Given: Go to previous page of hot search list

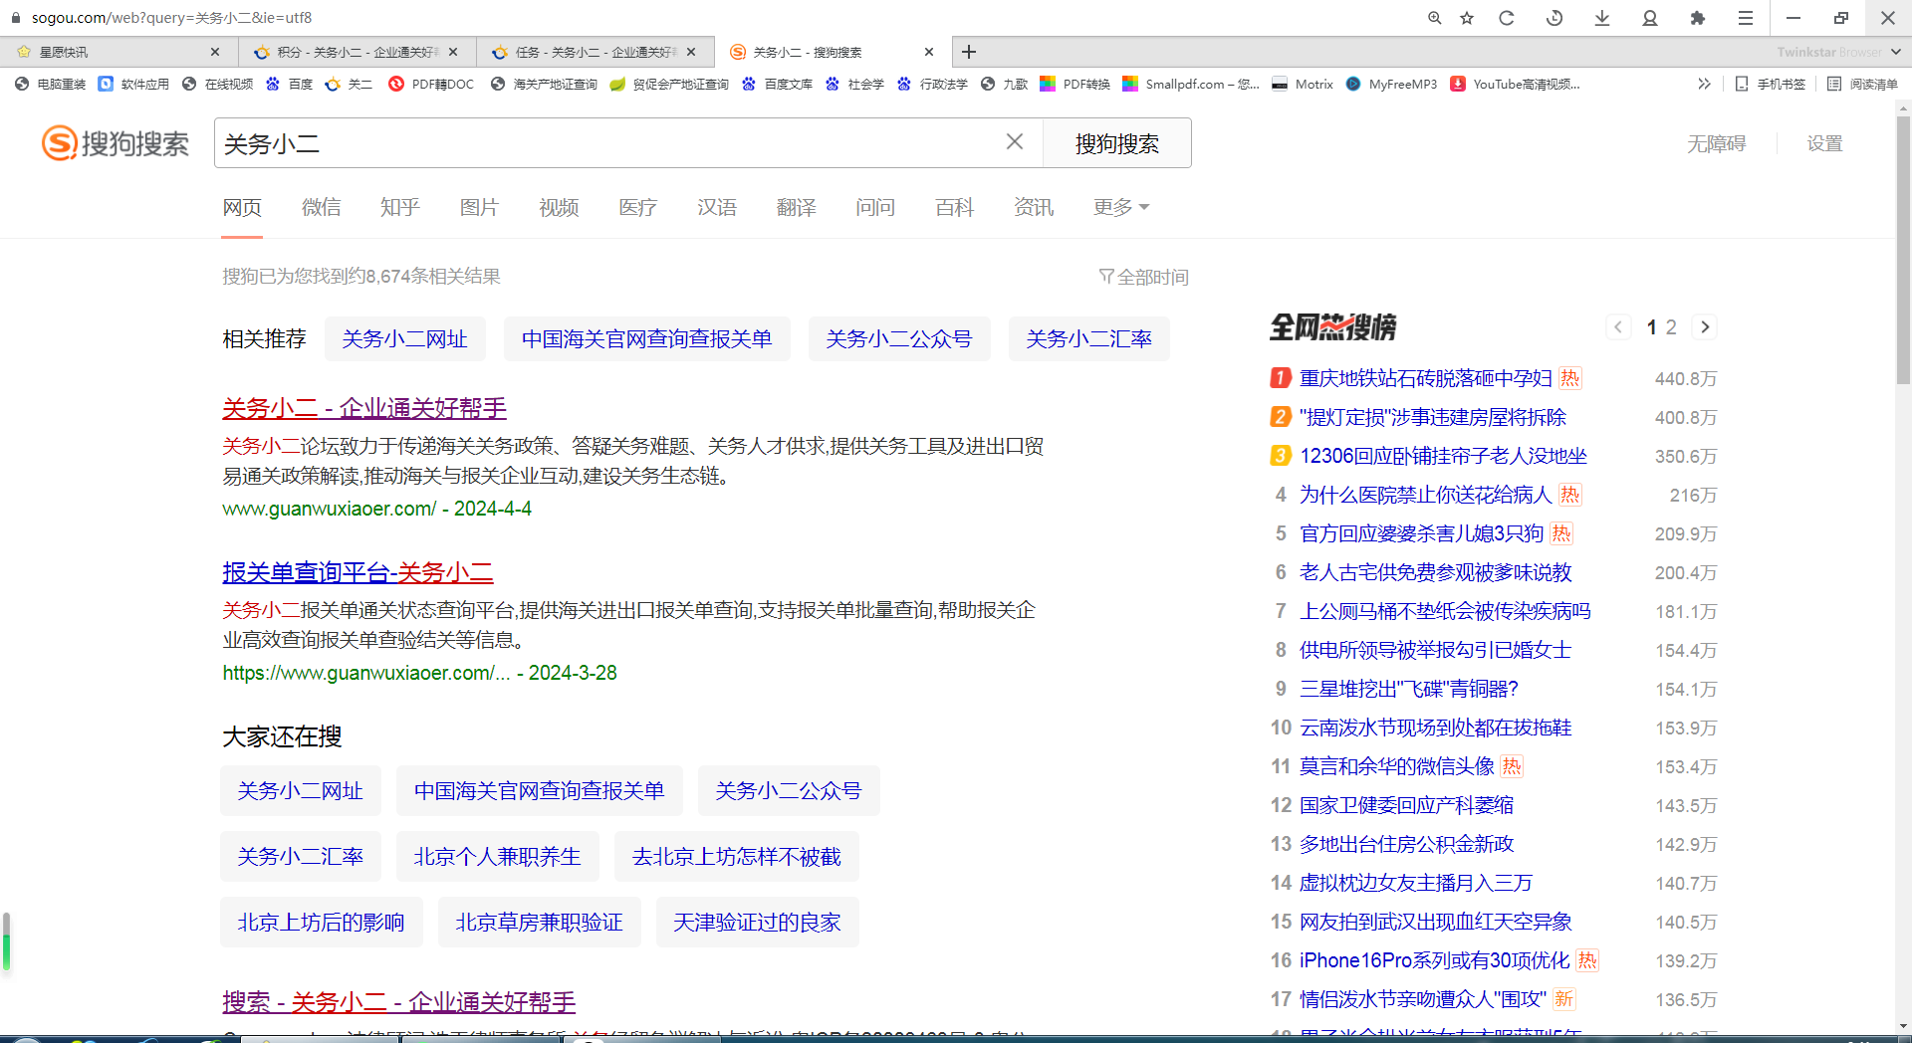Looking at the screenshot, I should click(1618, 326).
